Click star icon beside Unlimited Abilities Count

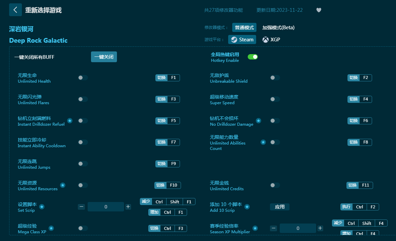tap(263, 142)
